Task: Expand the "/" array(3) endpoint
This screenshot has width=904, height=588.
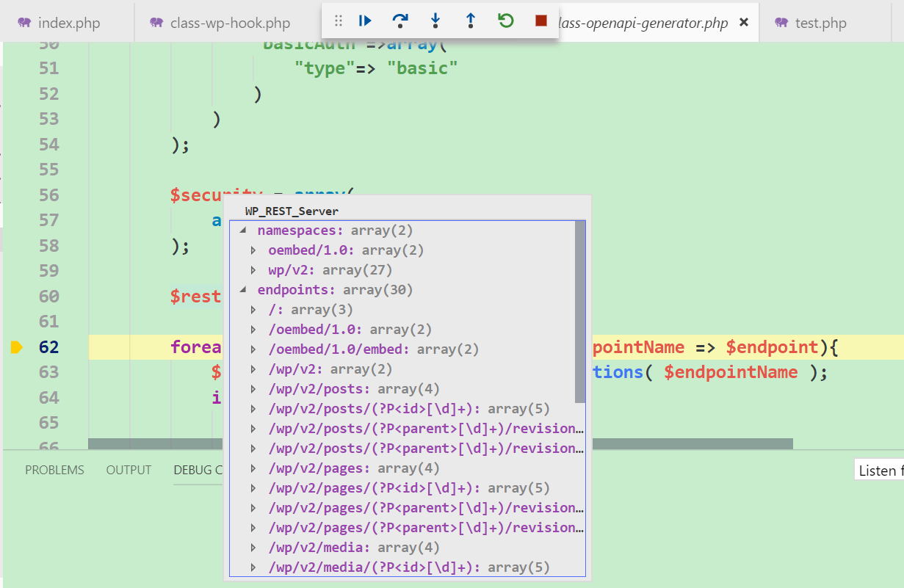Action: click(254, 310)
